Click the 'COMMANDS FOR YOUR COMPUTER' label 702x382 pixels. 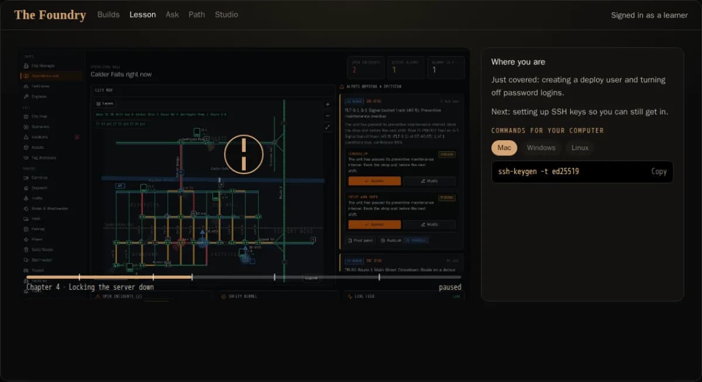(548, 131)
